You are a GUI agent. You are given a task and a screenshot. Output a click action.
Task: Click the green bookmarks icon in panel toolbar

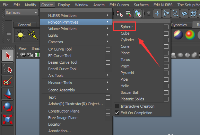pos(37,55)
